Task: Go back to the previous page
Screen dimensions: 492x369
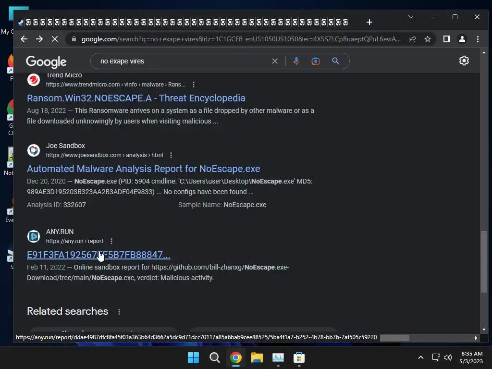Action: pos(24,39)
